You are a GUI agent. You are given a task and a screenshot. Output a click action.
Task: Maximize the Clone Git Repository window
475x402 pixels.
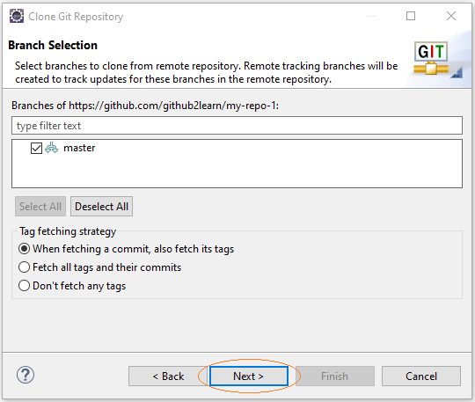[x=411, y=16]
